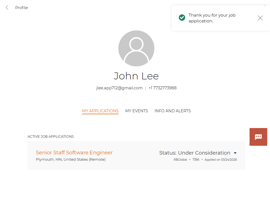270x203 pixels.
Task: Click the back arrow beside Profile
Action: 7,8
